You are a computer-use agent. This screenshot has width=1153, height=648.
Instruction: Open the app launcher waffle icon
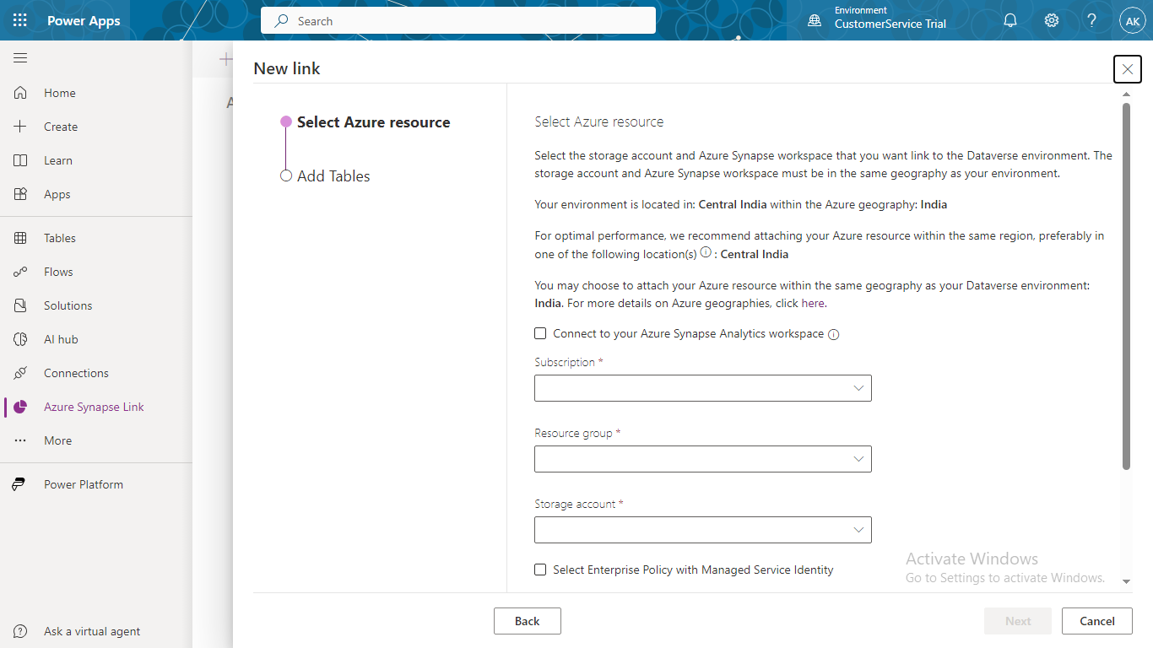click(20, 20)
